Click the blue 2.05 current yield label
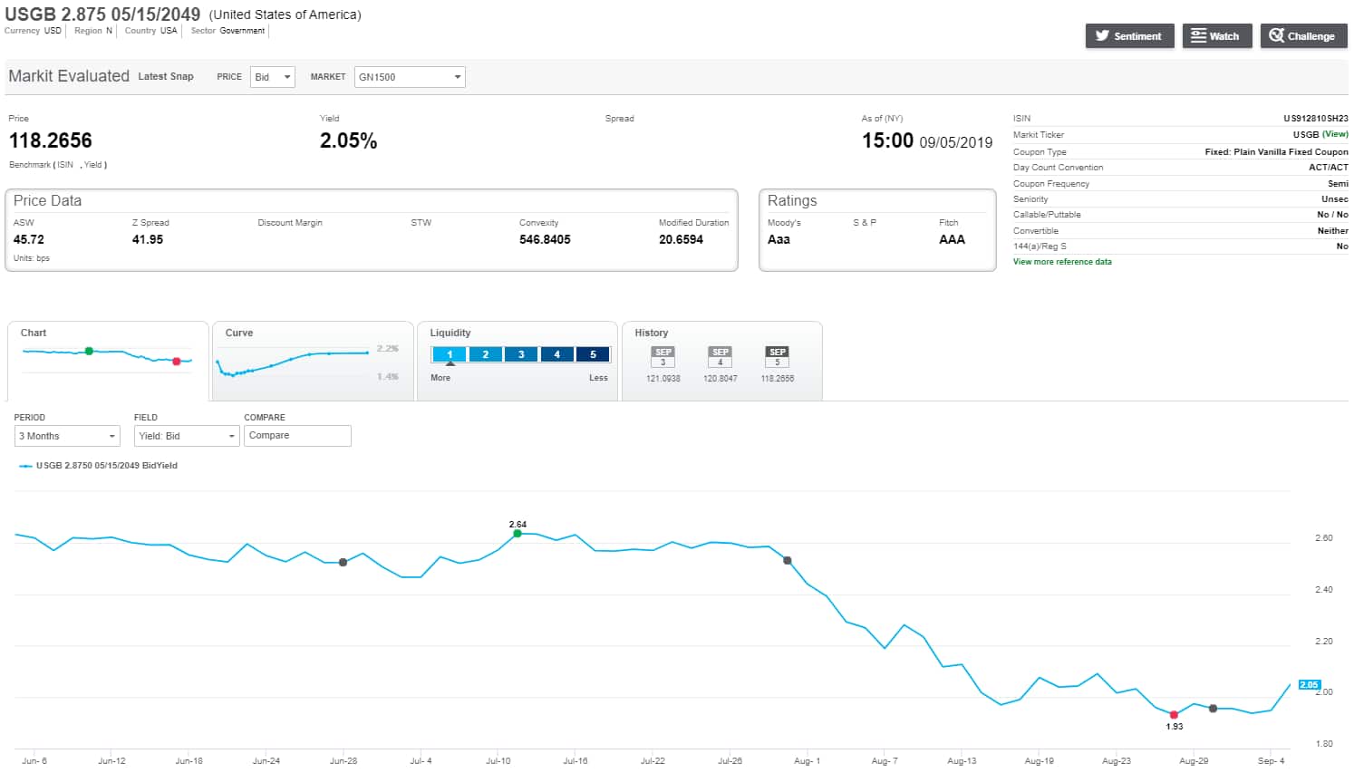 click(x=1309, y=685)
